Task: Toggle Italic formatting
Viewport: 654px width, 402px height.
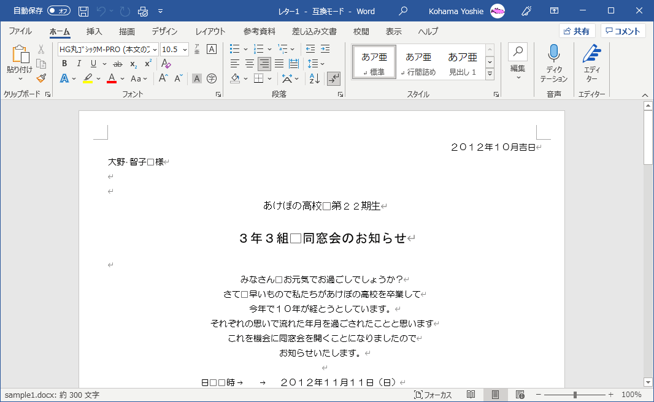Action: [x=79, y=63]
